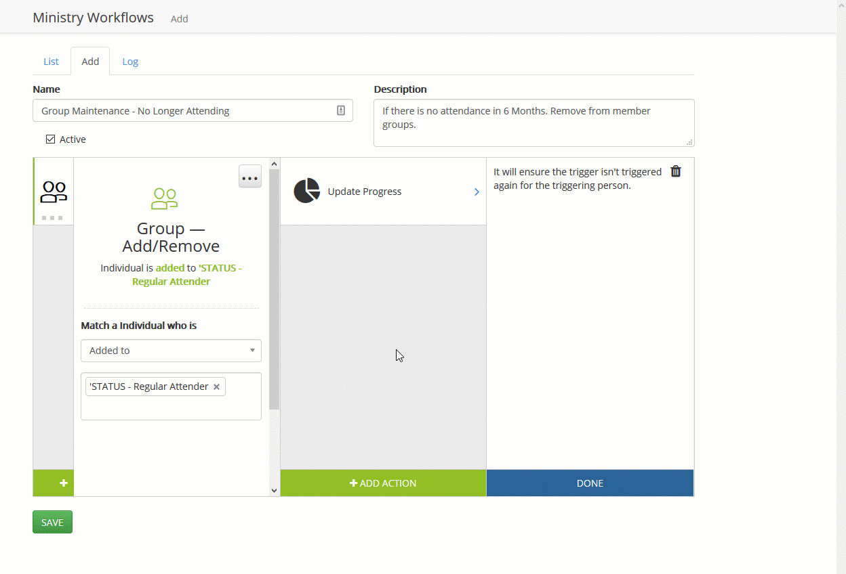
Task: Open the three-dot options menu
Action: [x=250, y=177]
